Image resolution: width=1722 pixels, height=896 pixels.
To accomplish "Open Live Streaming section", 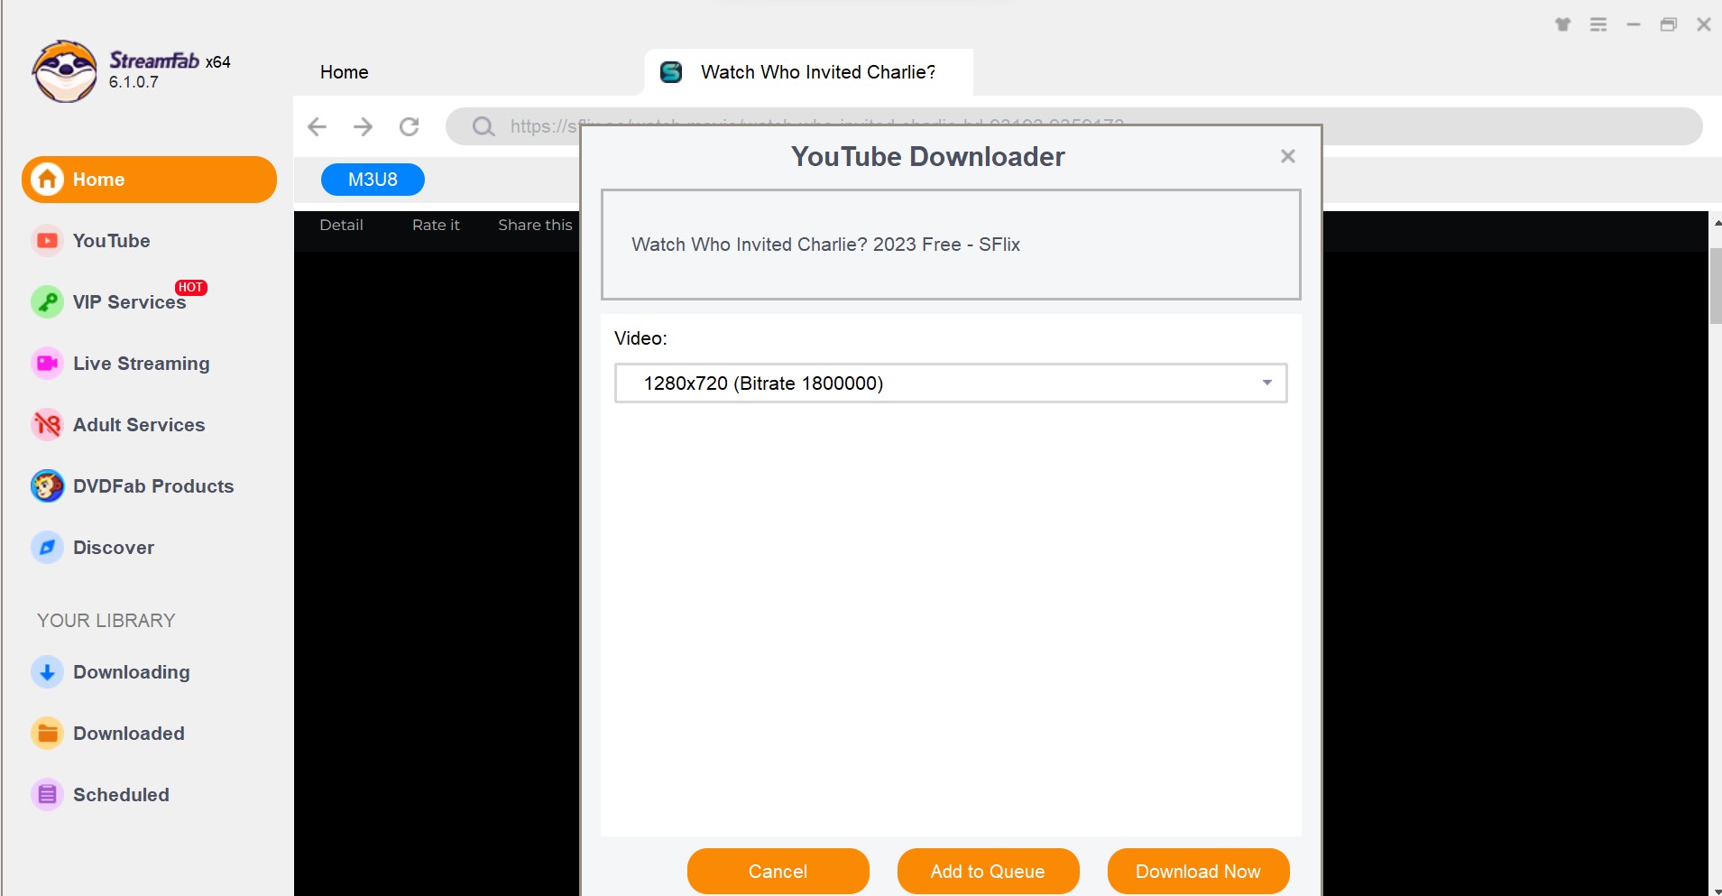I will click(x=141, y=364).
